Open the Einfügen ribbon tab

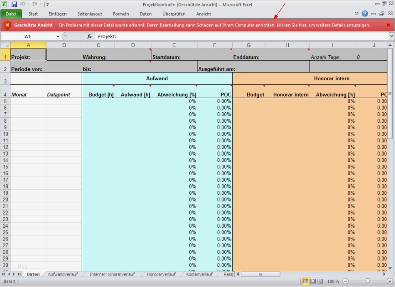57,14
